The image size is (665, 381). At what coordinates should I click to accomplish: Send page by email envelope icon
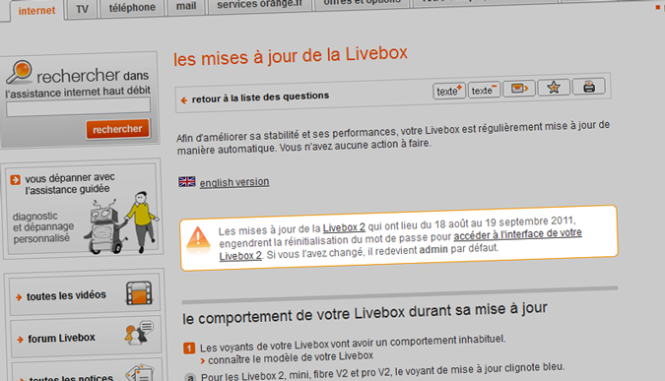click(519, 89)
